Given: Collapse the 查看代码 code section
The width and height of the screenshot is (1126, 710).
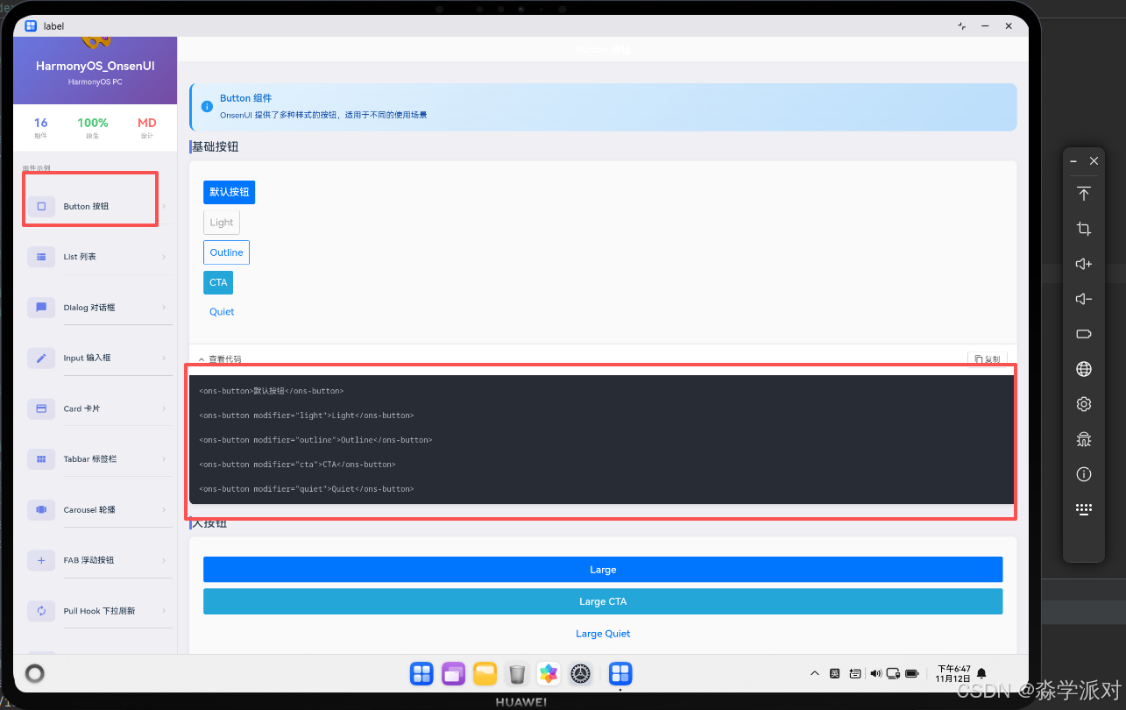Looking at the screenshot, I should pos(219,359).
